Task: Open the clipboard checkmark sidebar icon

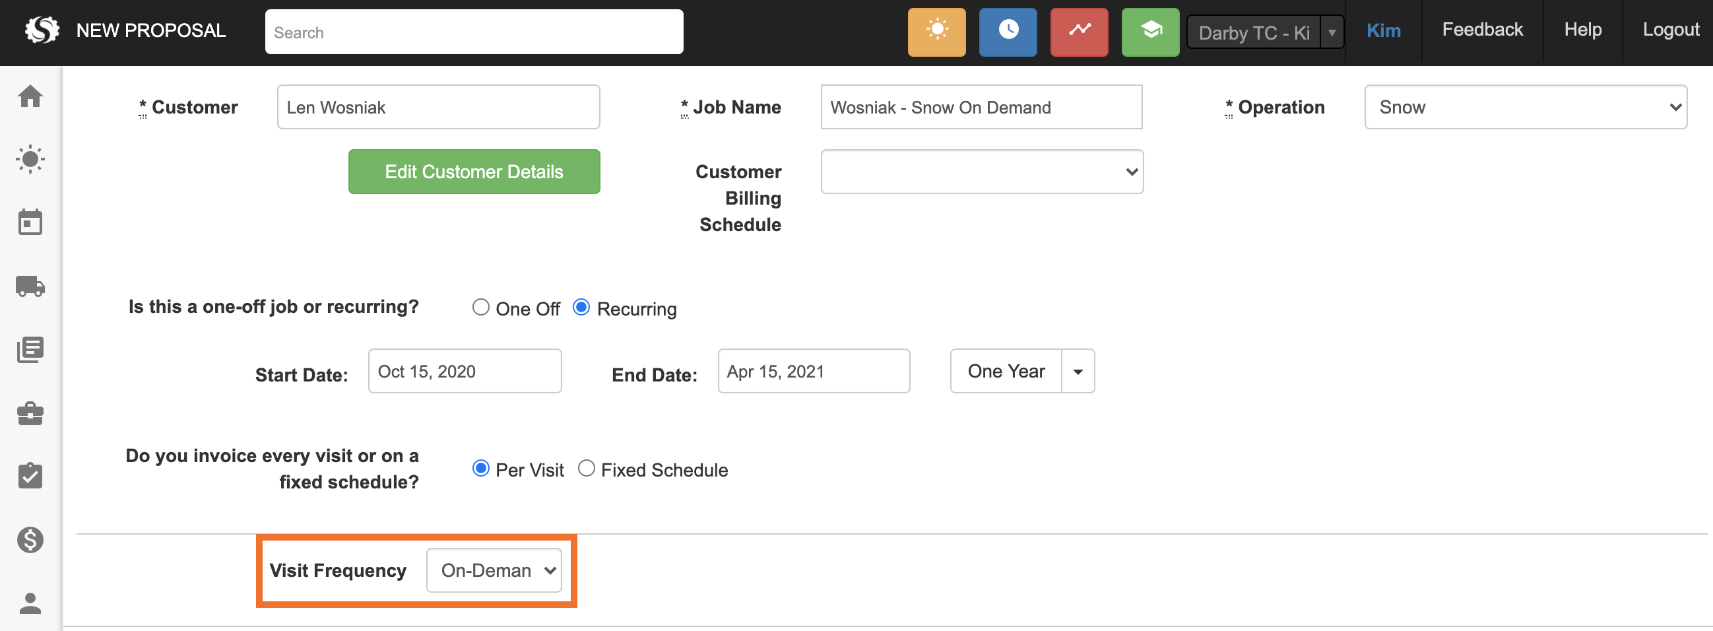Action: coord(30,475)
